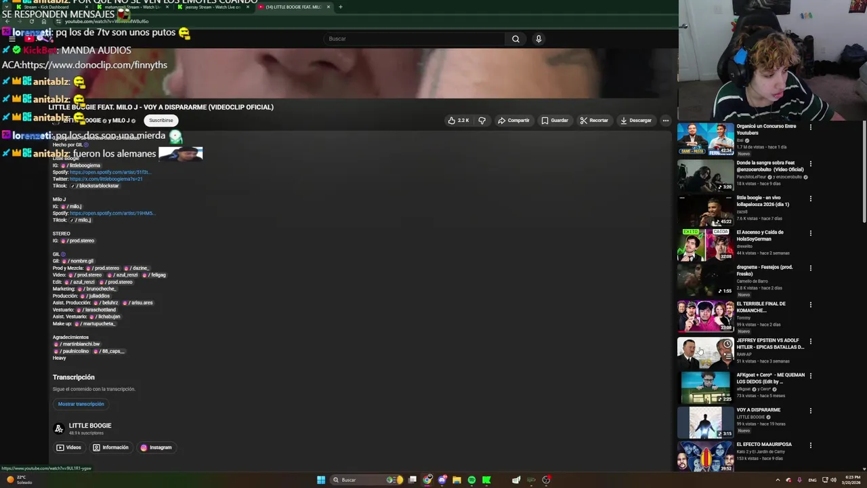
Task: Show hidden system tray icons chevron
Action: point(778,480)
